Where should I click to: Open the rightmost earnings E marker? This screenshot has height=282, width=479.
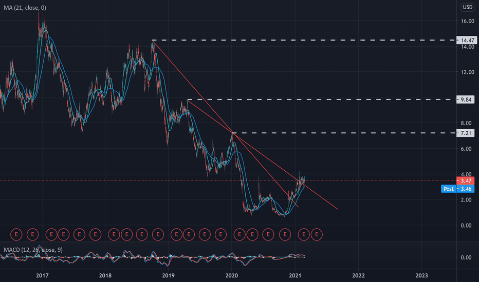(x=317, y=234)
